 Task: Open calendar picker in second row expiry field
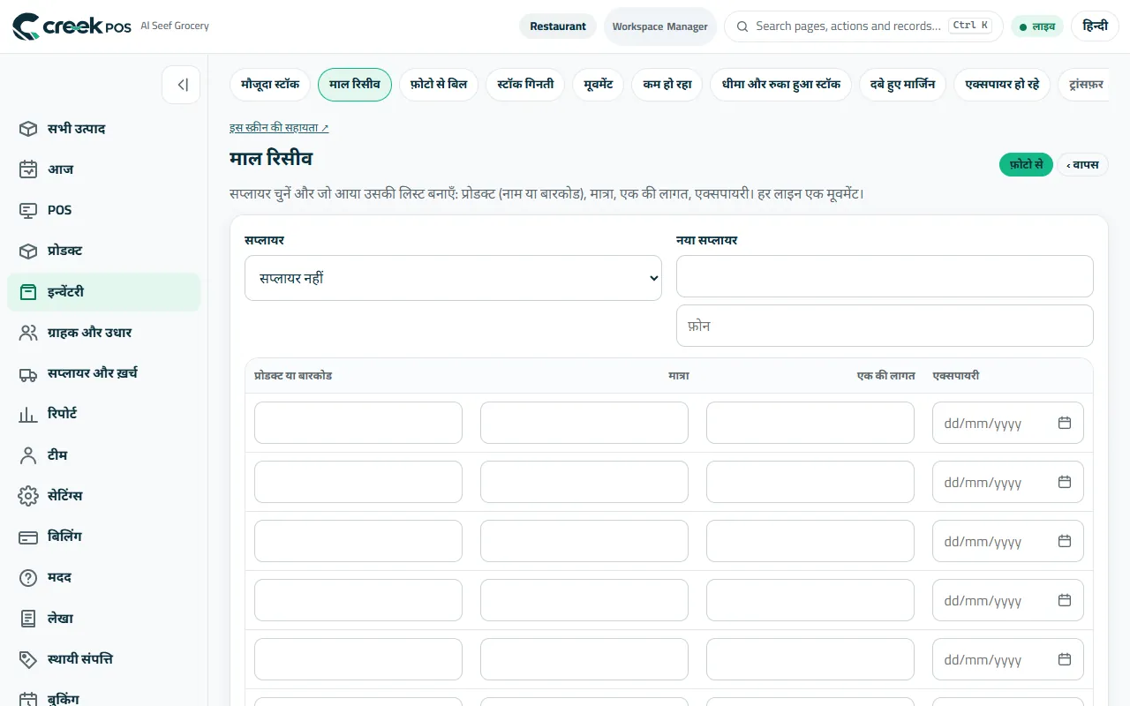[1065, 483]
